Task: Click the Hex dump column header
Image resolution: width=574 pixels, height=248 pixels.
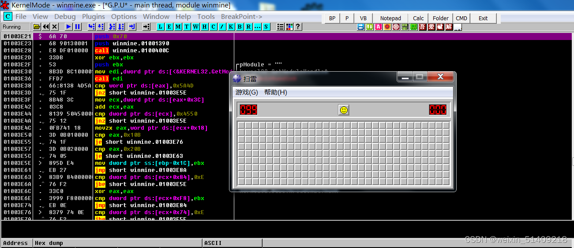Action: 118,243
